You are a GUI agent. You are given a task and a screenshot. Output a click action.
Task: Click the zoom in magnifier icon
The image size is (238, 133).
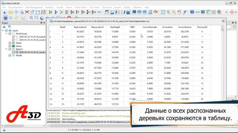coord(168,12)
